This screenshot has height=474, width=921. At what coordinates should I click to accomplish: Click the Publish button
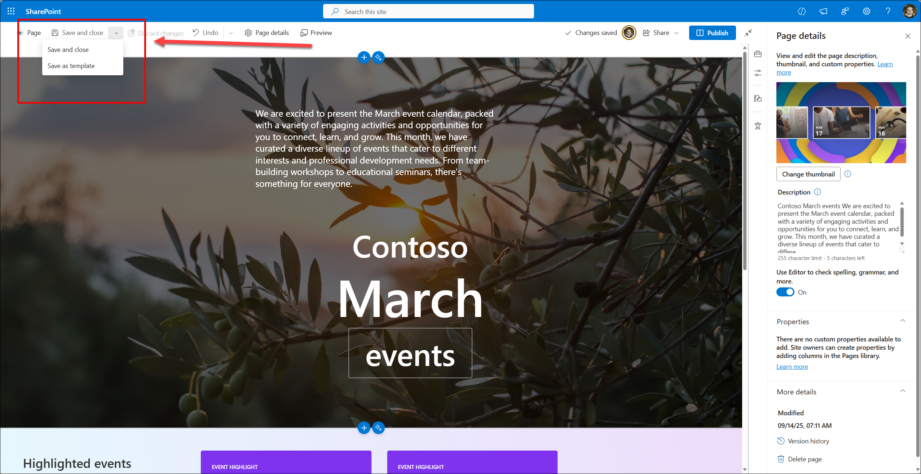(712, 33)
